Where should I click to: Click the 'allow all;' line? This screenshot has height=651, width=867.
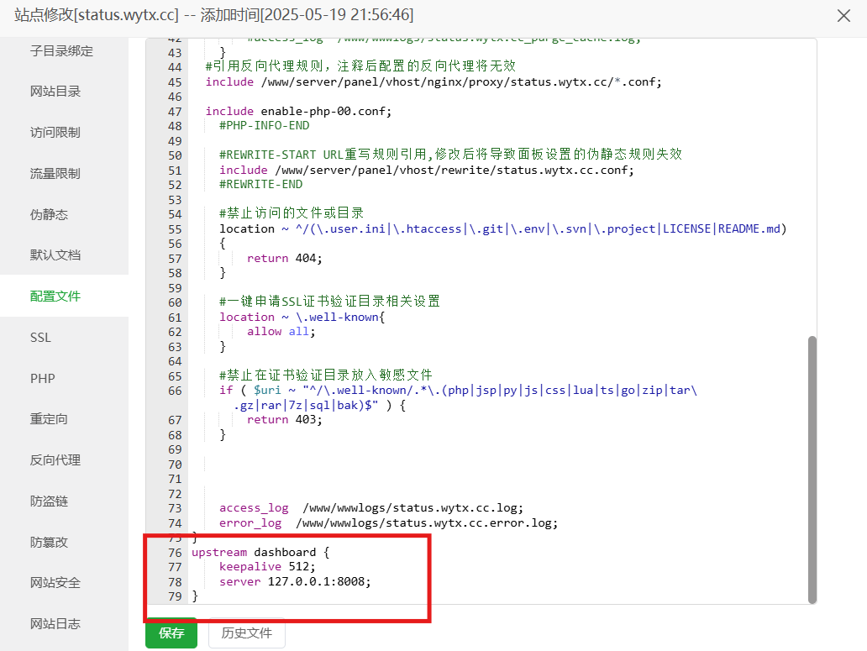click(x=281, y=332)
